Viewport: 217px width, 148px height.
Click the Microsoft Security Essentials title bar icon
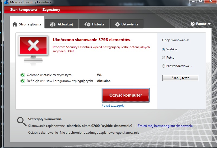[x=6, y=2]
